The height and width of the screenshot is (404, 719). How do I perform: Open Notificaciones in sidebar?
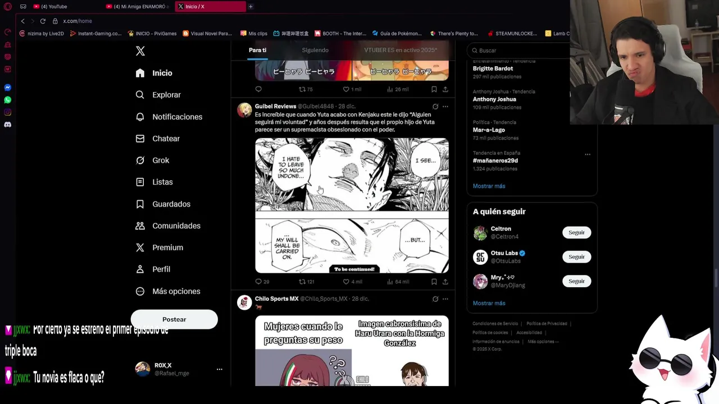[x=169, y=117]
